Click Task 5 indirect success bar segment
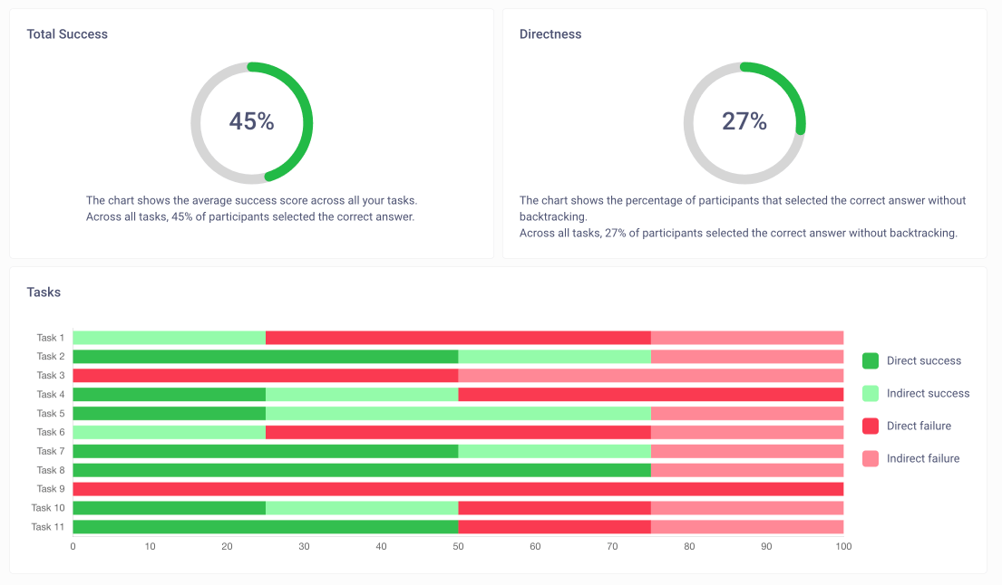Screen dimensions: 1002x585 (x=458, y=414)
